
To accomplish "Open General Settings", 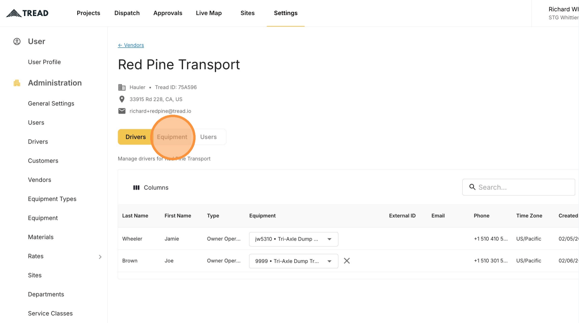I will pos(51,104).
